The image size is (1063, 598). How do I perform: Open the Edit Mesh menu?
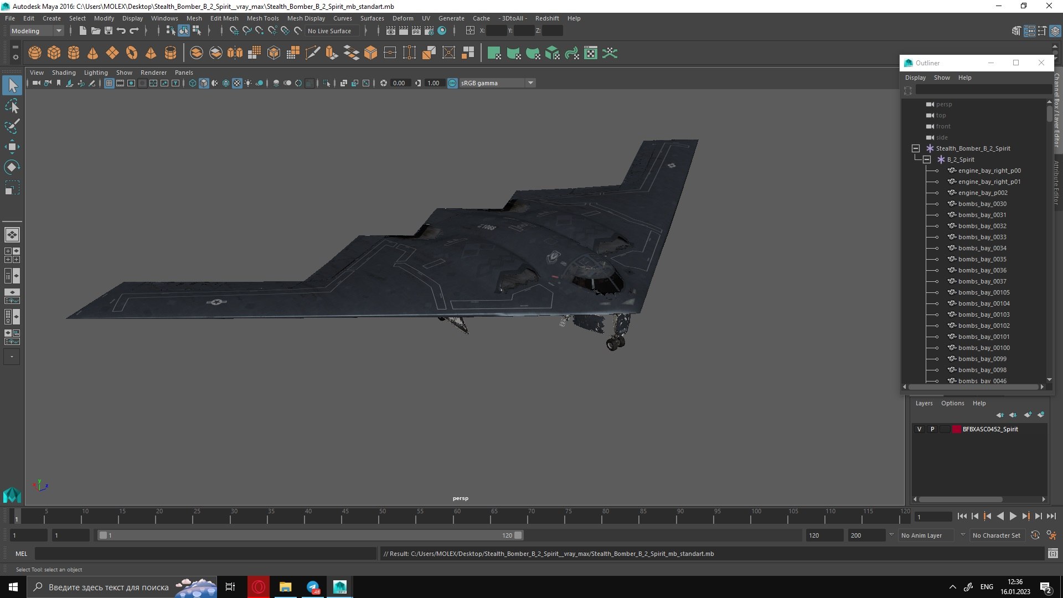pos(224,18)
